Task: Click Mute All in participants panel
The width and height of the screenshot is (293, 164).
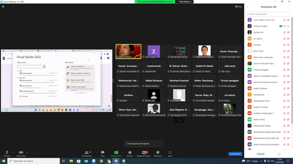Action: point(260,154)
